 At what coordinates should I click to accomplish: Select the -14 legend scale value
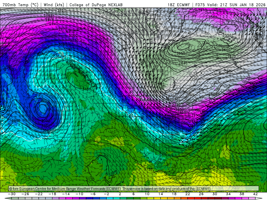tap(66, 194)
